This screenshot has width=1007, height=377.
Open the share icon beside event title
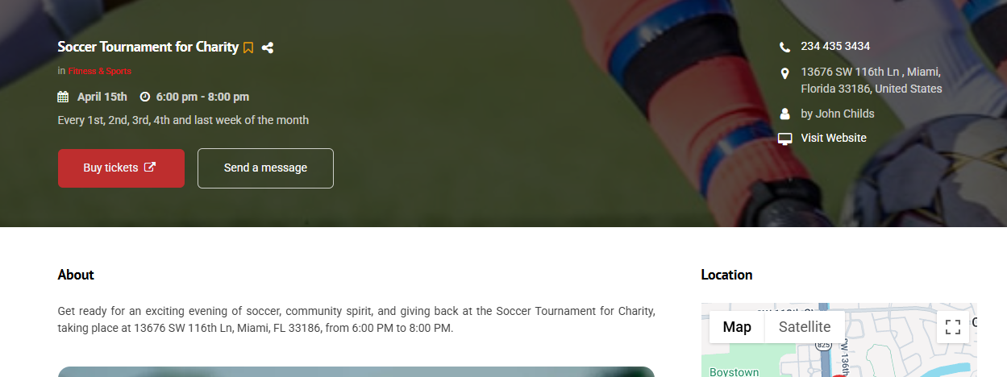(x=268, y=48)
